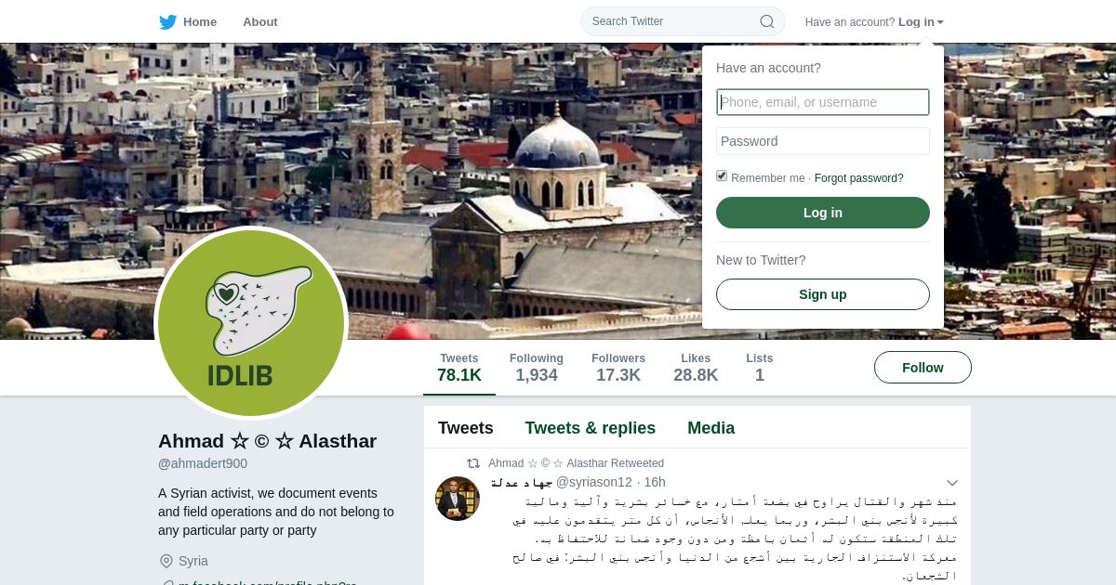
Task: Collapse the Log in dropdown caret
Action: pos(940,22)
